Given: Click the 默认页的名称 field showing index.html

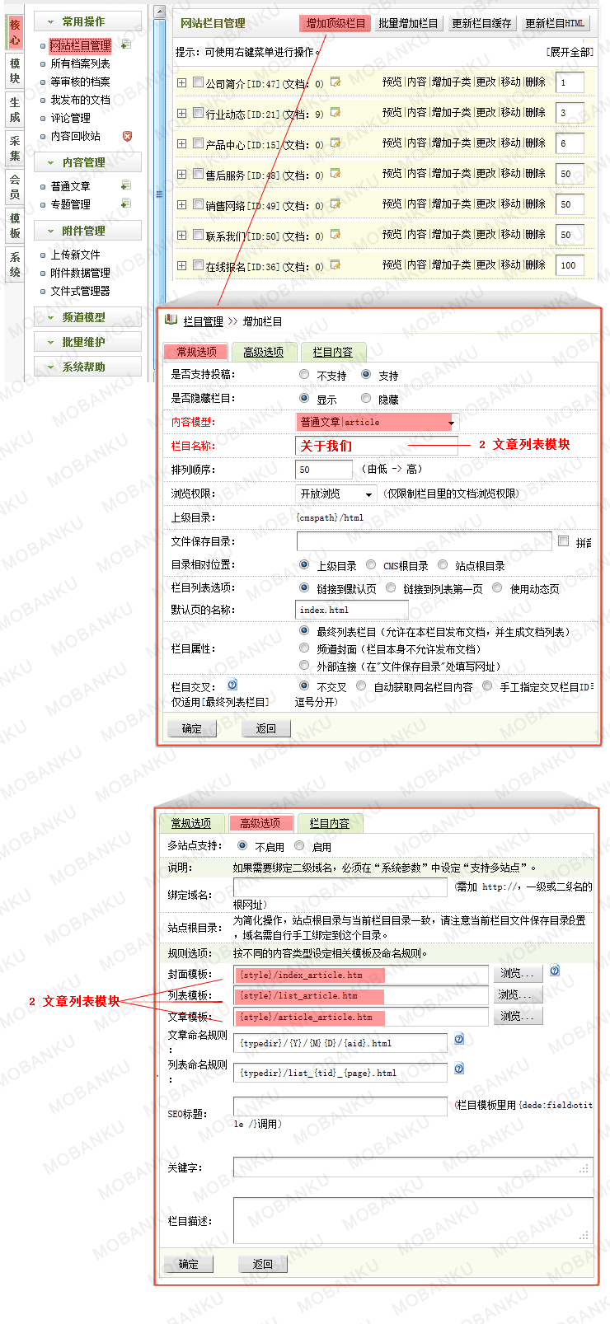Looking at the screenshot, I should tap(352, 610).
